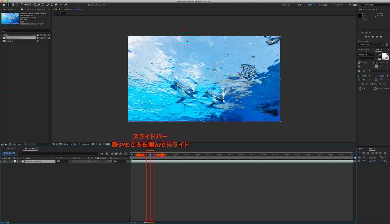Select the ライブラリ workspace
The image size is (390, 224).
coord(338,5)
